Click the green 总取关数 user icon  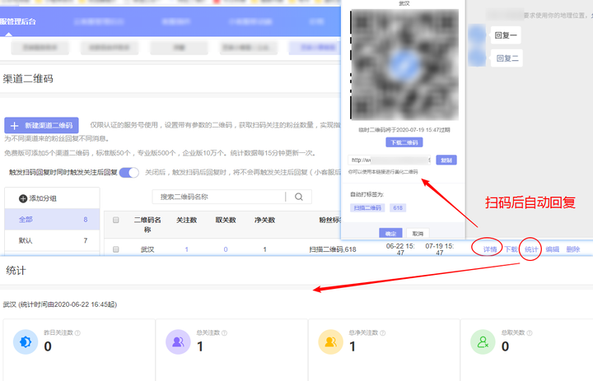(483, 342)
